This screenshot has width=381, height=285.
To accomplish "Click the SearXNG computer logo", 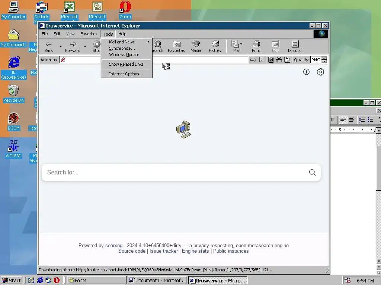I will coord(183,130).
